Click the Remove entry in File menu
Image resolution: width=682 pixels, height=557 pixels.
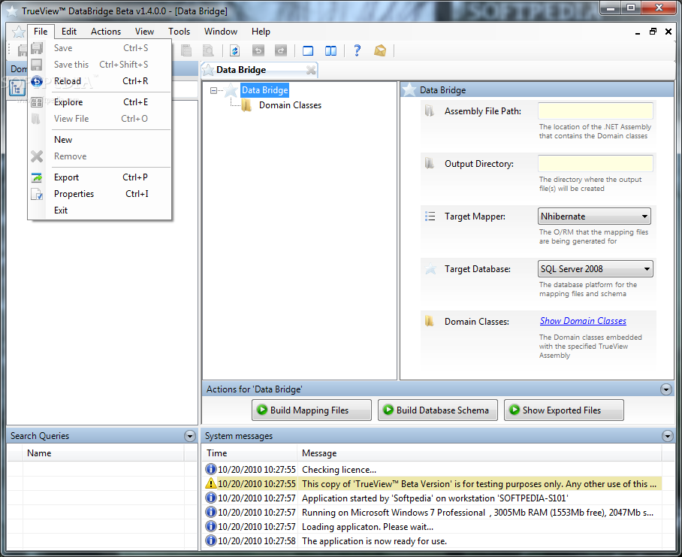pos(100,156)
